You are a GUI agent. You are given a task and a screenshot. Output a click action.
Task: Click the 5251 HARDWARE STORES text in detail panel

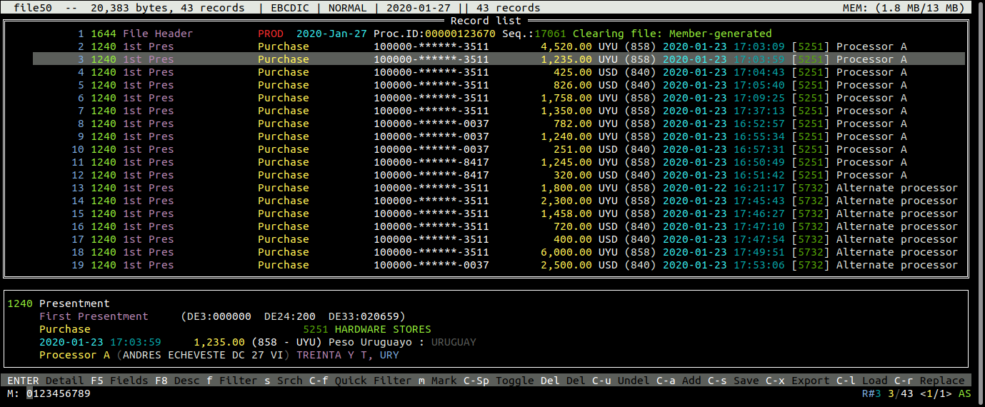pos(367,329)
